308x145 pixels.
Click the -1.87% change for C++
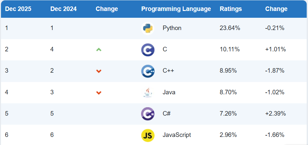click(275, 71)
